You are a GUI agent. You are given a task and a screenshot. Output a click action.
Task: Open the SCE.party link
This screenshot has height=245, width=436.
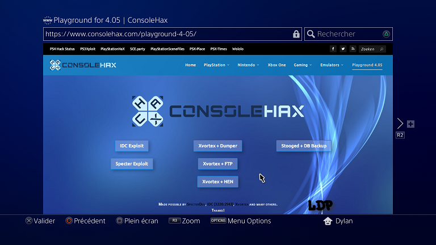(x=137, y=49)
